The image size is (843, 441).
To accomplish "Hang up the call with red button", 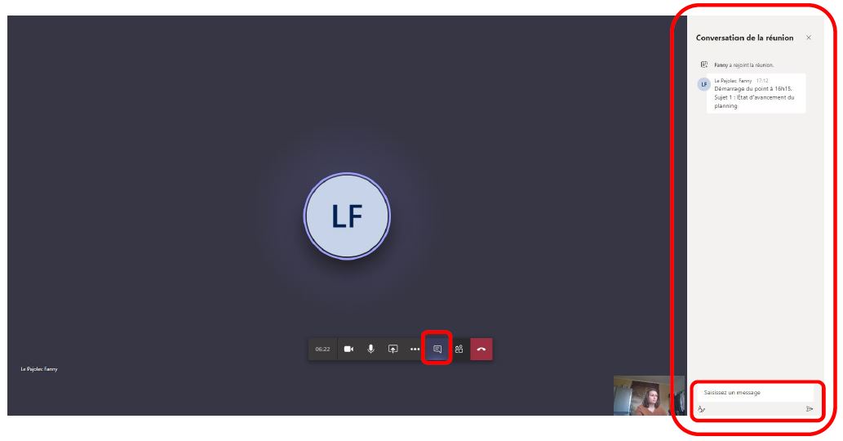I will click(481, 349).
